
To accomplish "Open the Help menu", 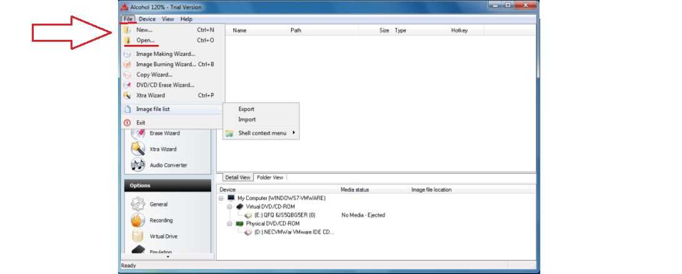I will pyautogui.click(x=186, y=19).
